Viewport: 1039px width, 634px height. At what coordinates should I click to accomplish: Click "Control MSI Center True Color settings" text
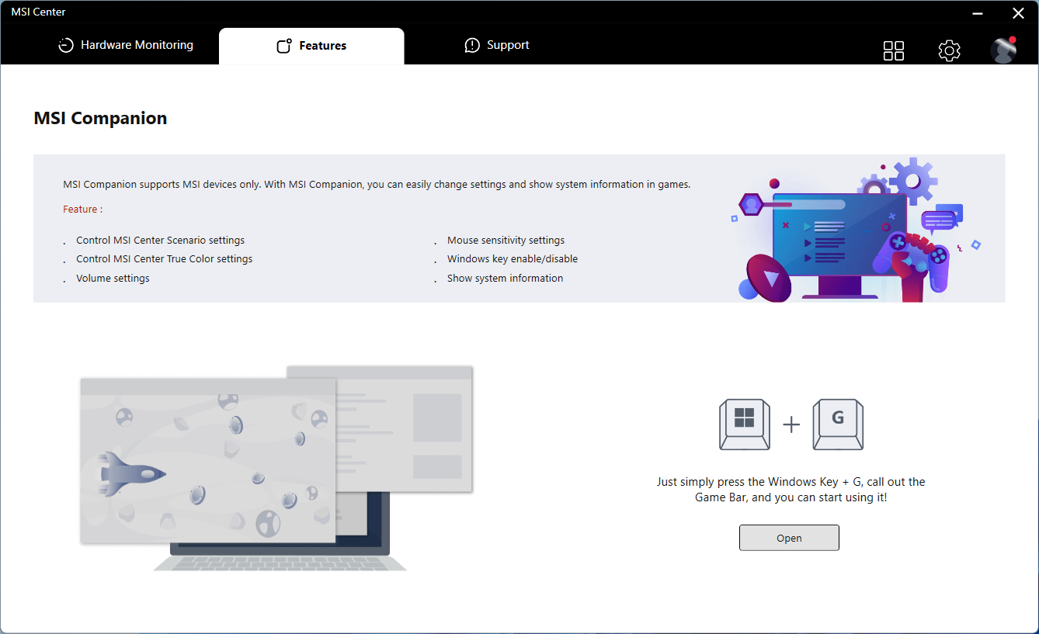point(164,259)
